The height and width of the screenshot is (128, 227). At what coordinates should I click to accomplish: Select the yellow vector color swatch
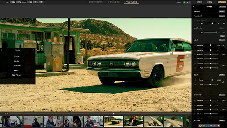218,126
